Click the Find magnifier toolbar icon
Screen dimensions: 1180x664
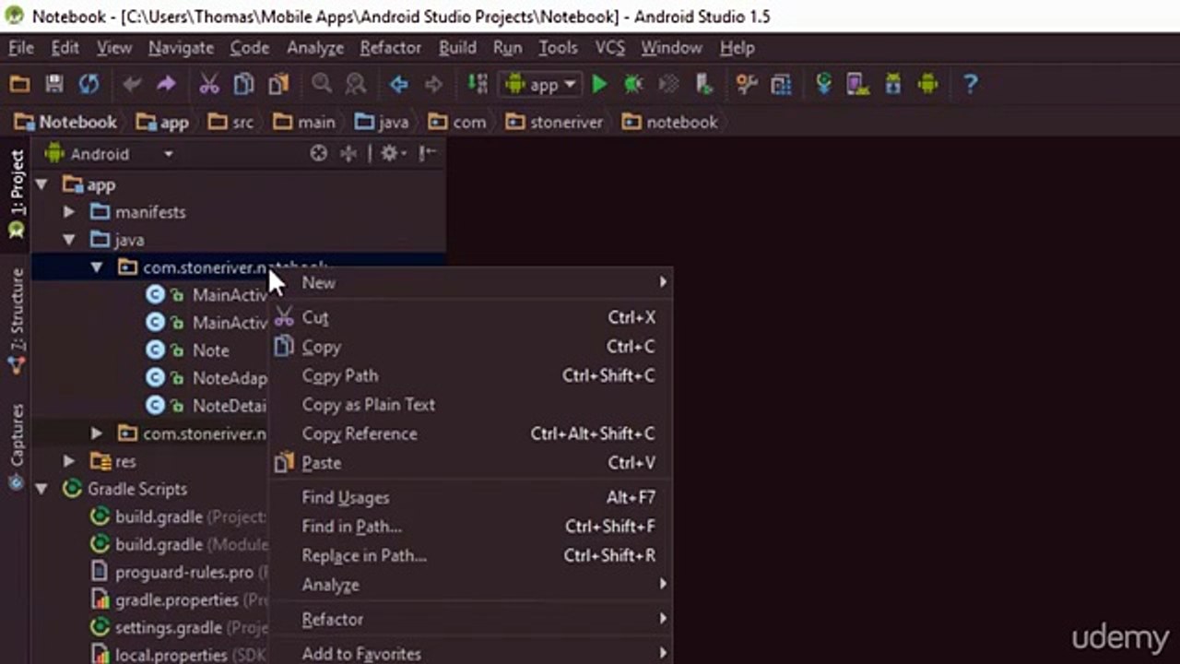[x=321, y=84]
